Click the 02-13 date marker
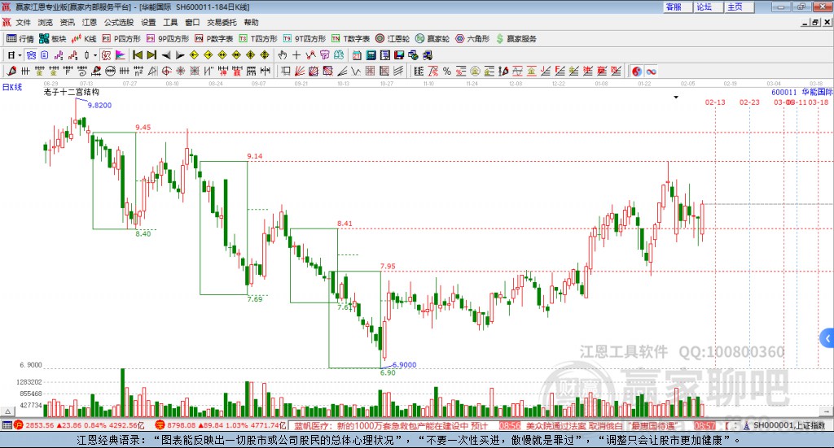The height and width of the screenshot is (448, 834). point(715,102)
